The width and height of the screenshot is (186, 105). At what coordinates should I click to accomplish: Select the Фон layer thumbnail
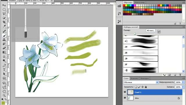click(130, 98)
